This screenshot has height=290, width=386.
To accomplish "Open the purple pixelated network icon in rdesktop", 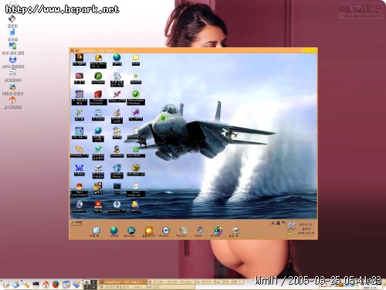I will [80, 94].
